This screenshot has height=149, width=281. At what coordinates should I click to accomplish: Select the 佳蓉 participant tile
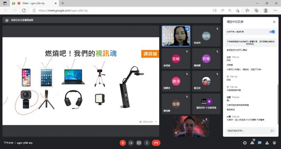(176, 104)
